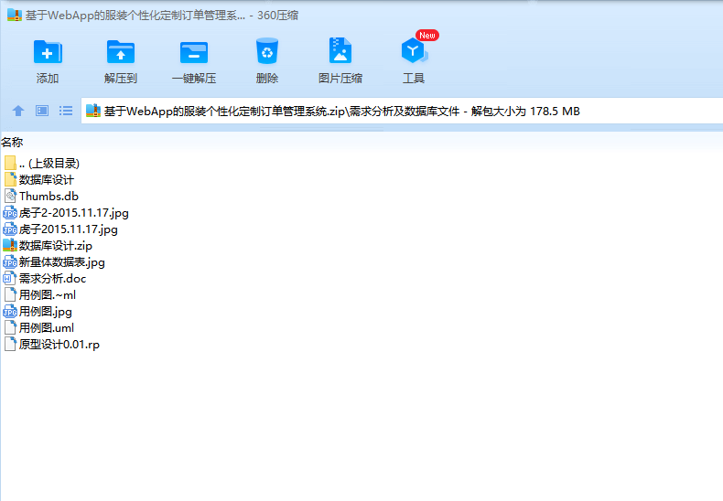Screen dimensions: 723x501
Task: Click the blank file icon of 用例图.~ml
Action: 10,295
